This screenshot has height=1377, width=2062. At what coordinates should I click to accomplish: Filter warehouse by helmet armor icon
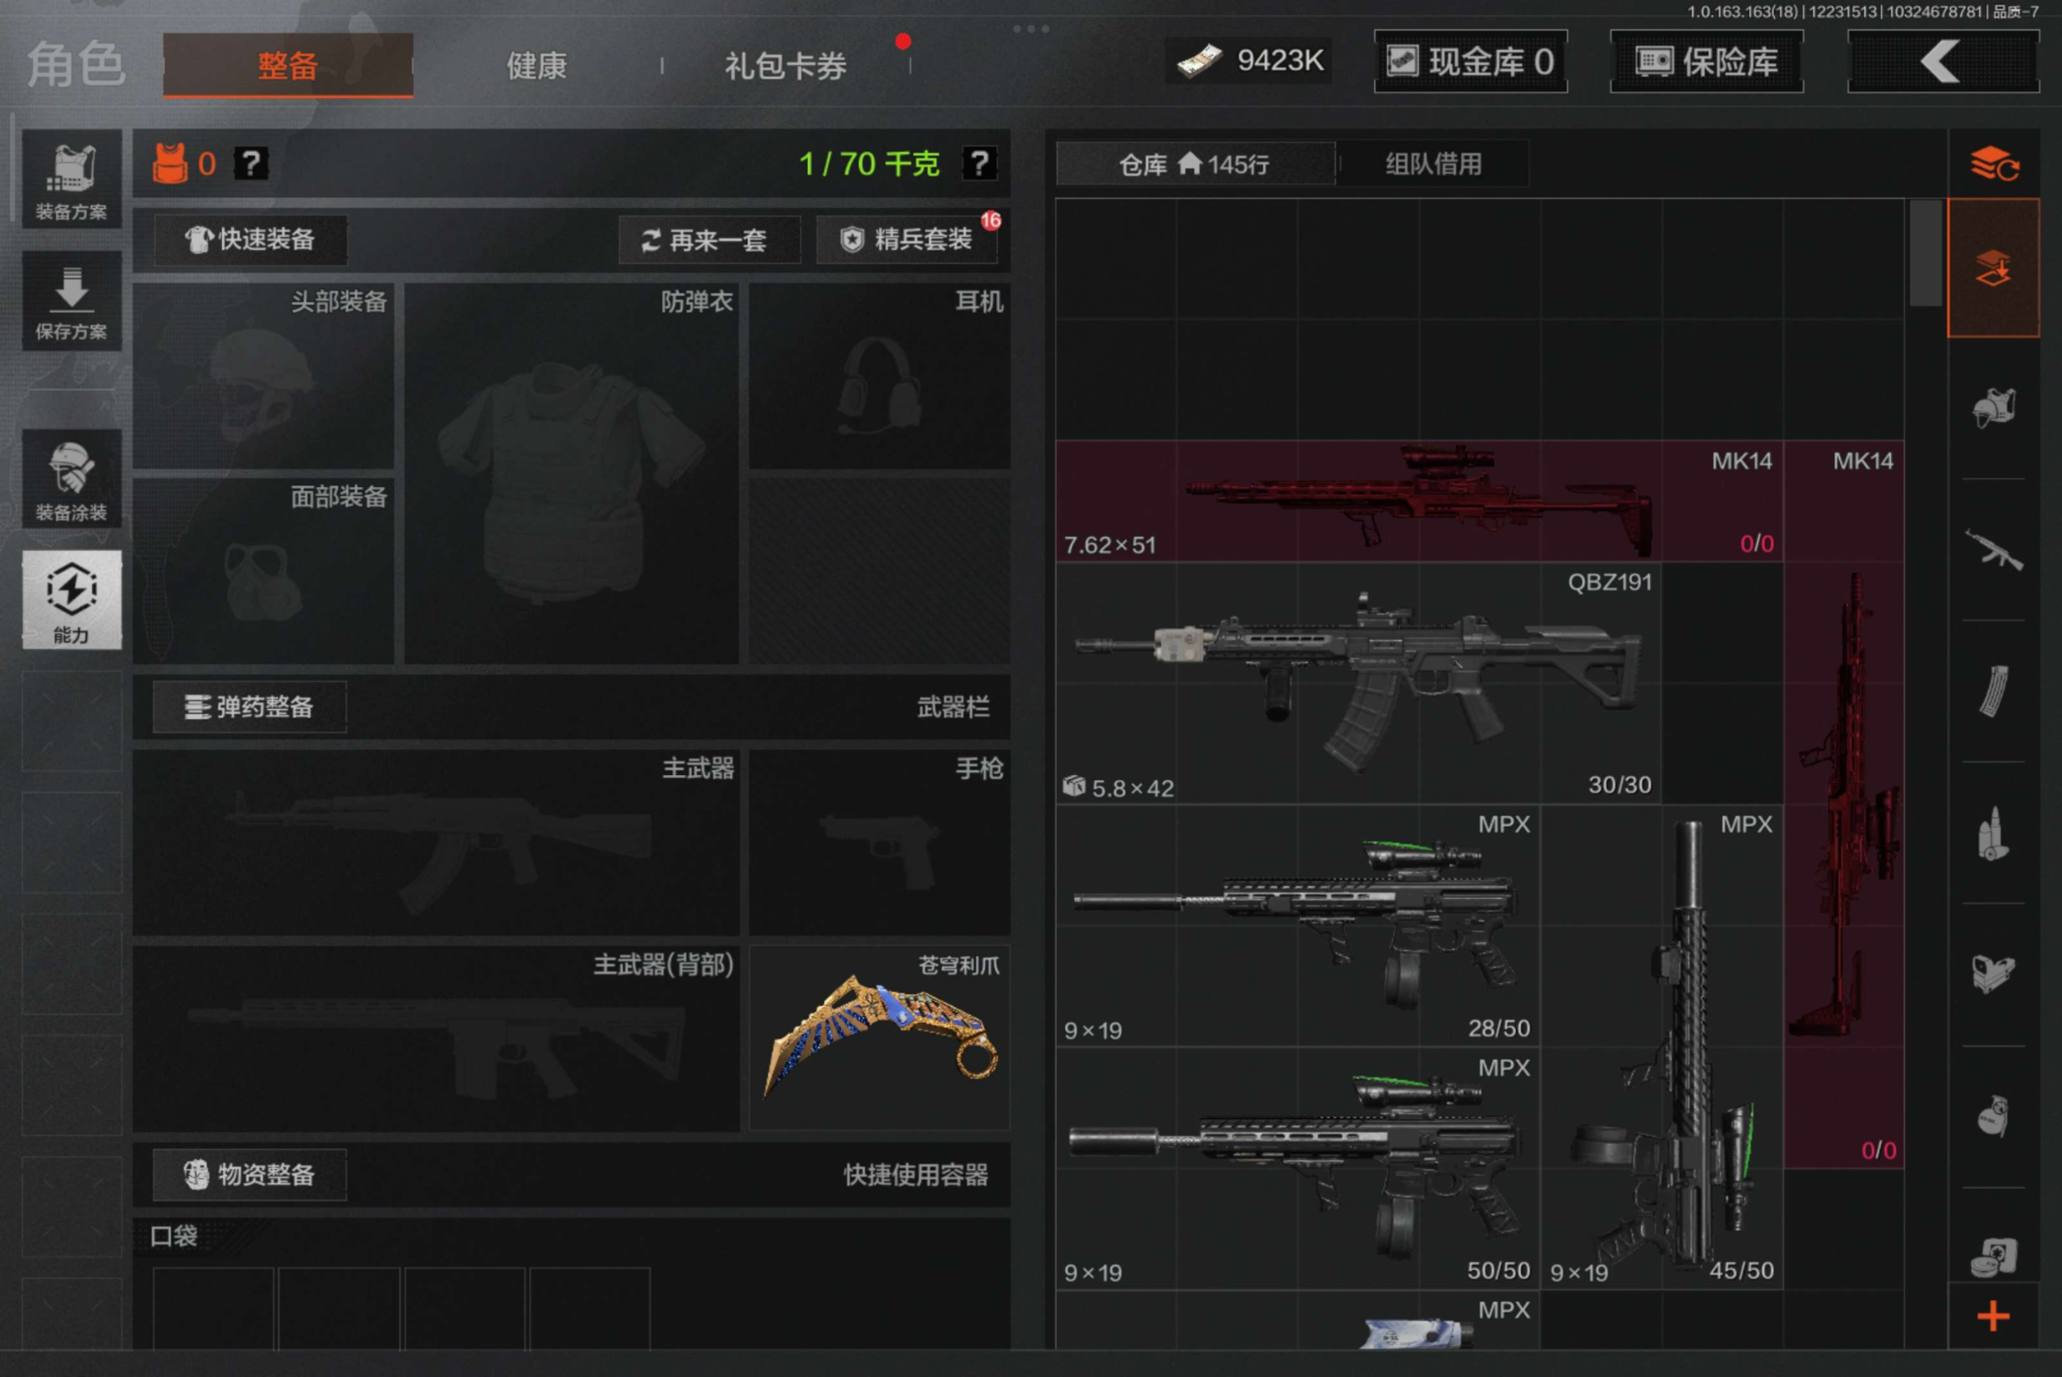[x=1993, y=409]
